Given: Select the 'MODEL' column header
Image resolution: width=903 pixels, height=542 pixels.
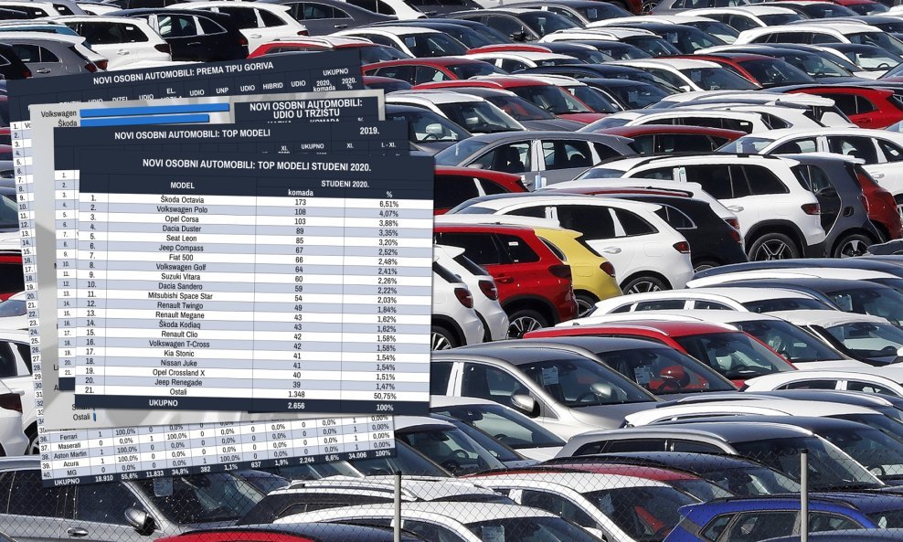Looking at the screenshot, I should (182, 186).
